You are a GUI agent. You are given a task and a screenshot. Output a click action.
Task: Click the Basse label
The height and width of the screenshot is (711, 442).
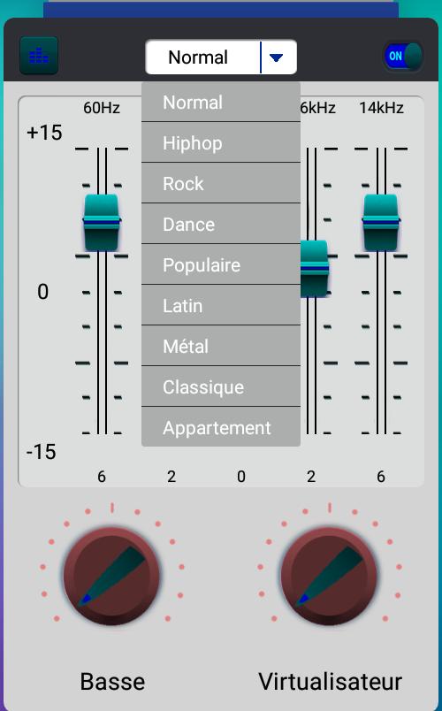[112, 682]
